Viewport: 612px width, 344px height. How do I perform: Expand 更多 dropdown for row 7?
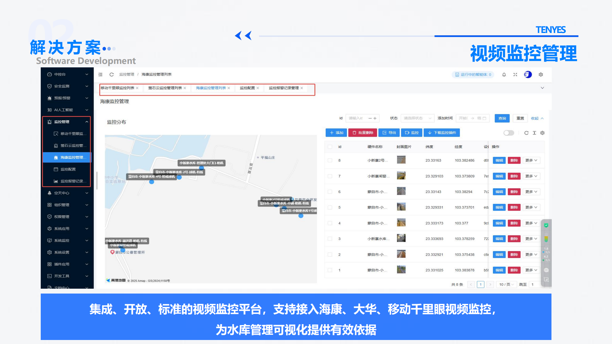coord(531,176)
